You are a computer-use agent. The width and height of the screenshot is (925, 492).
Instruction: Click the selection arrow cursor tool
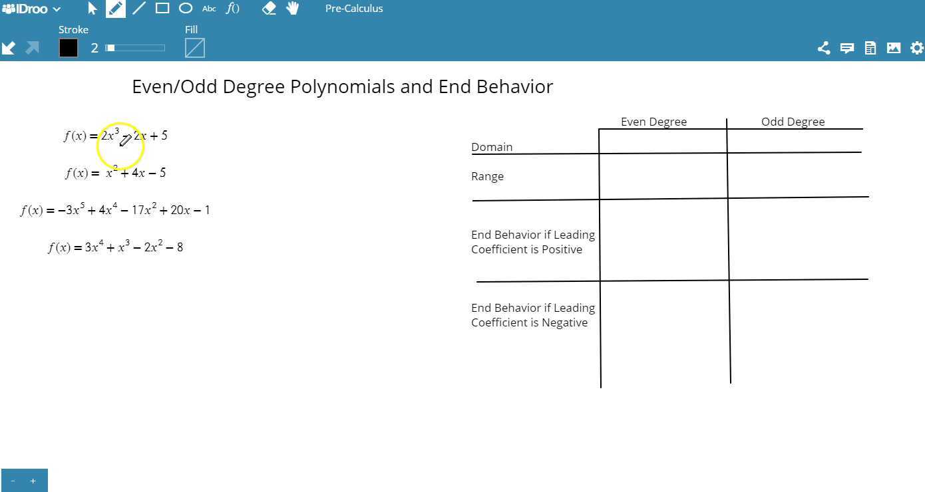pos(92,8)
